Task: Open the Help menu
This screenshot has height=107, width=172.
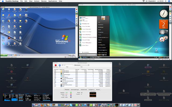Action: tap(60, 1)
